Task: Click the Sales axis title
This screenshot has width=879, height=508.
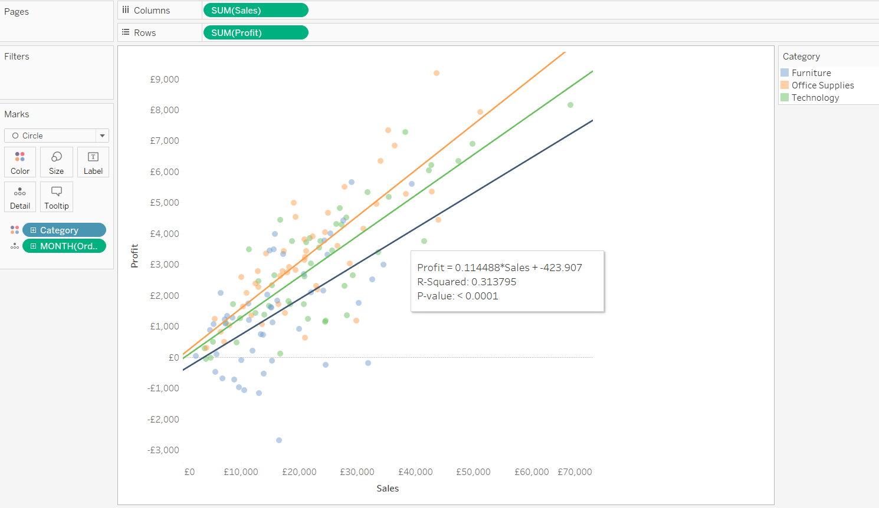Action: (388, 488)
